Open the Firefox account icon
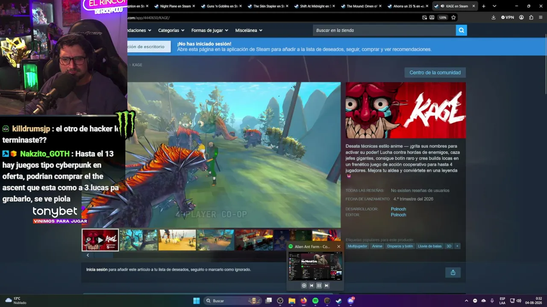Screen dimensions: 547x307 pyautogui.click(x=521, y=17)
